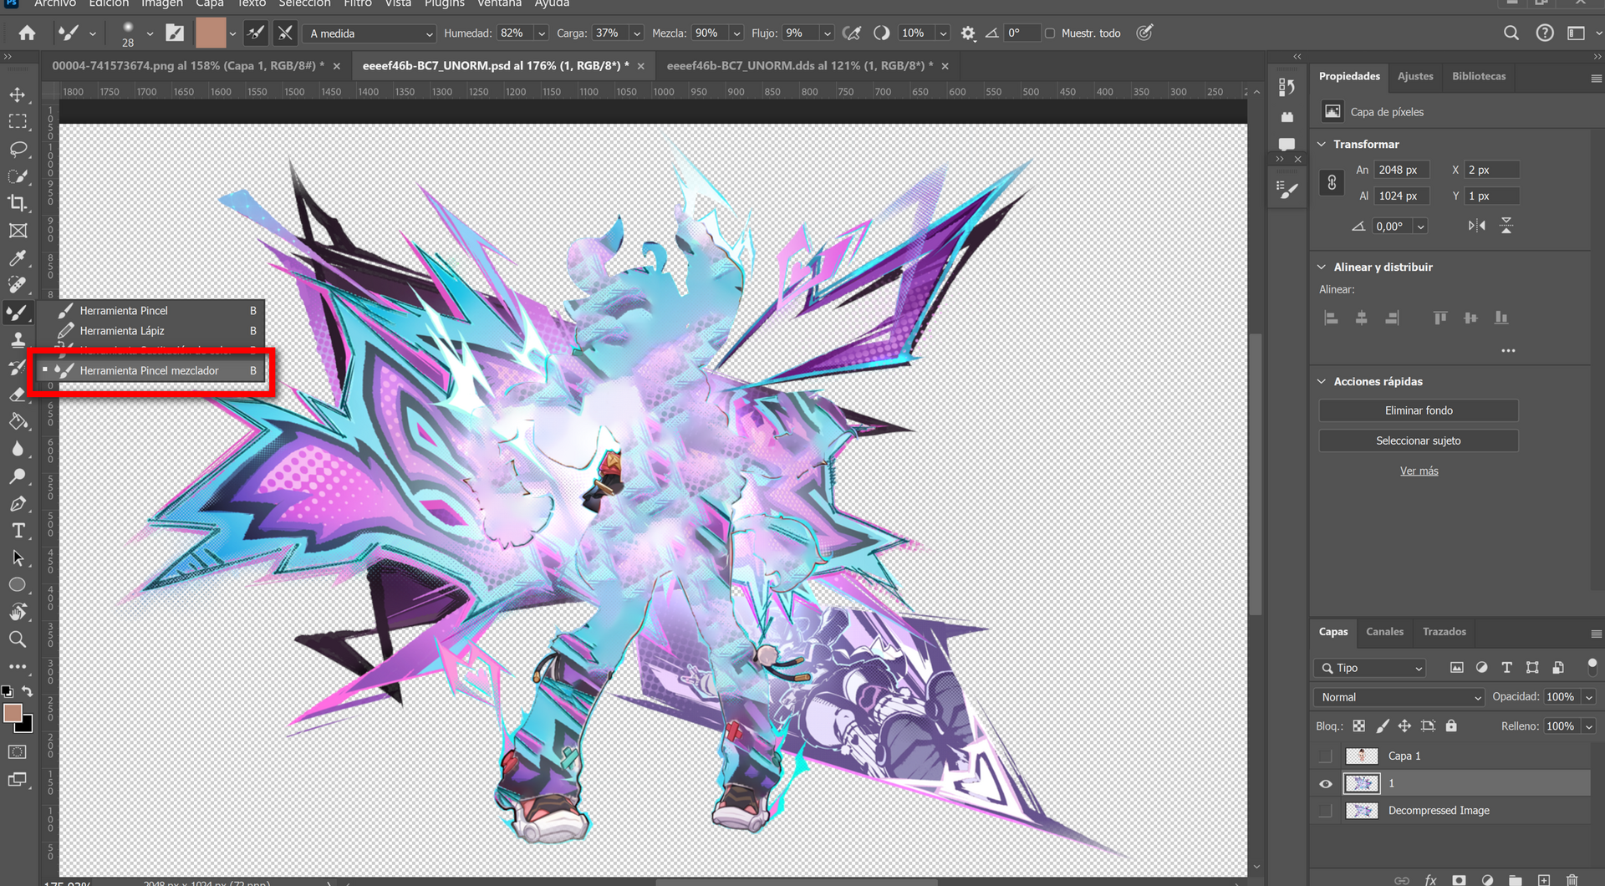1605x886 pixels.
Task: Click the Seleccionar sujeto button
Action: click(x=1419, y=440)
